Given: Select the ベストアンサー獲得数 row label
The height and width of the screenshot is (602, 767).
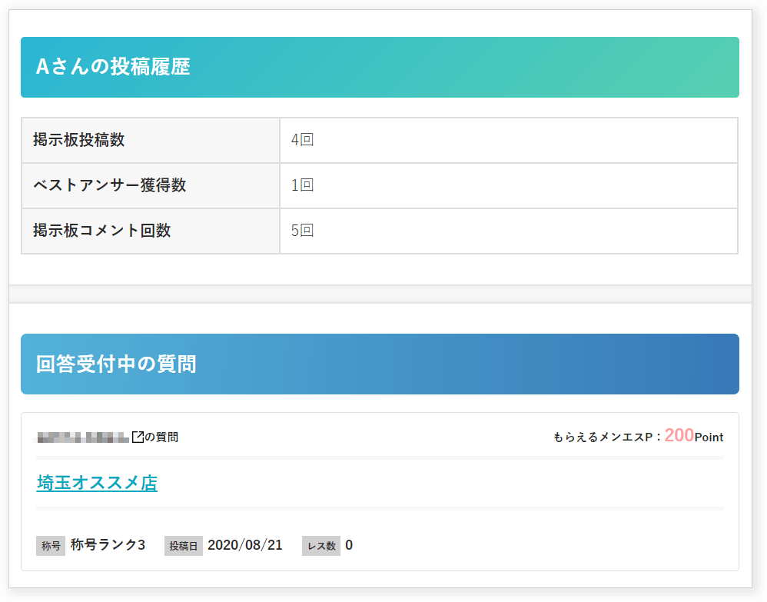Looking at the screenshot, I should [109, 185].
